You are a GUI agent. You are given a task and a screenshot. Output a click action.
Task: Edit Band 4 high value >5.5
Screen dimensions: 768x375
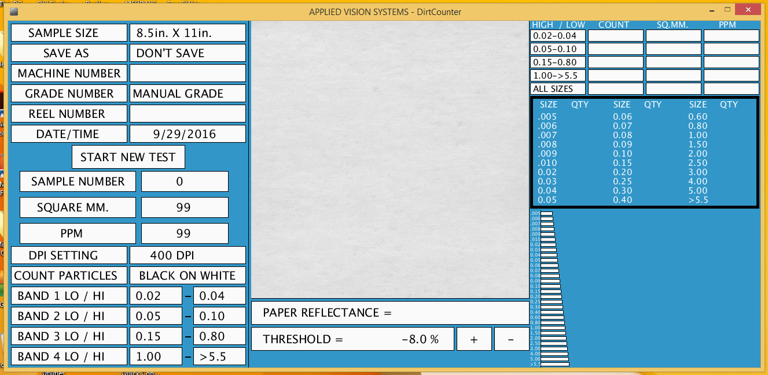pyautogui.click(x=219, y=357)
